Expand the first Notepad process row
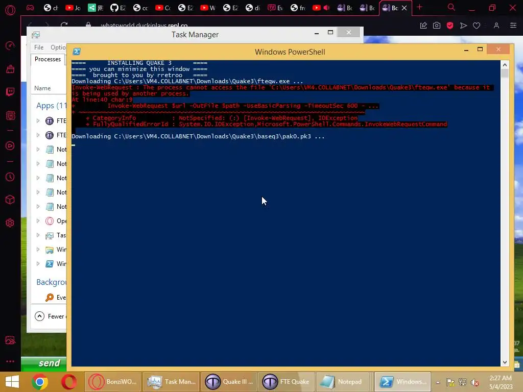Image resolution: width=523 pixels, height=392 pixels. pyautogui.click(x=38, y=150)
